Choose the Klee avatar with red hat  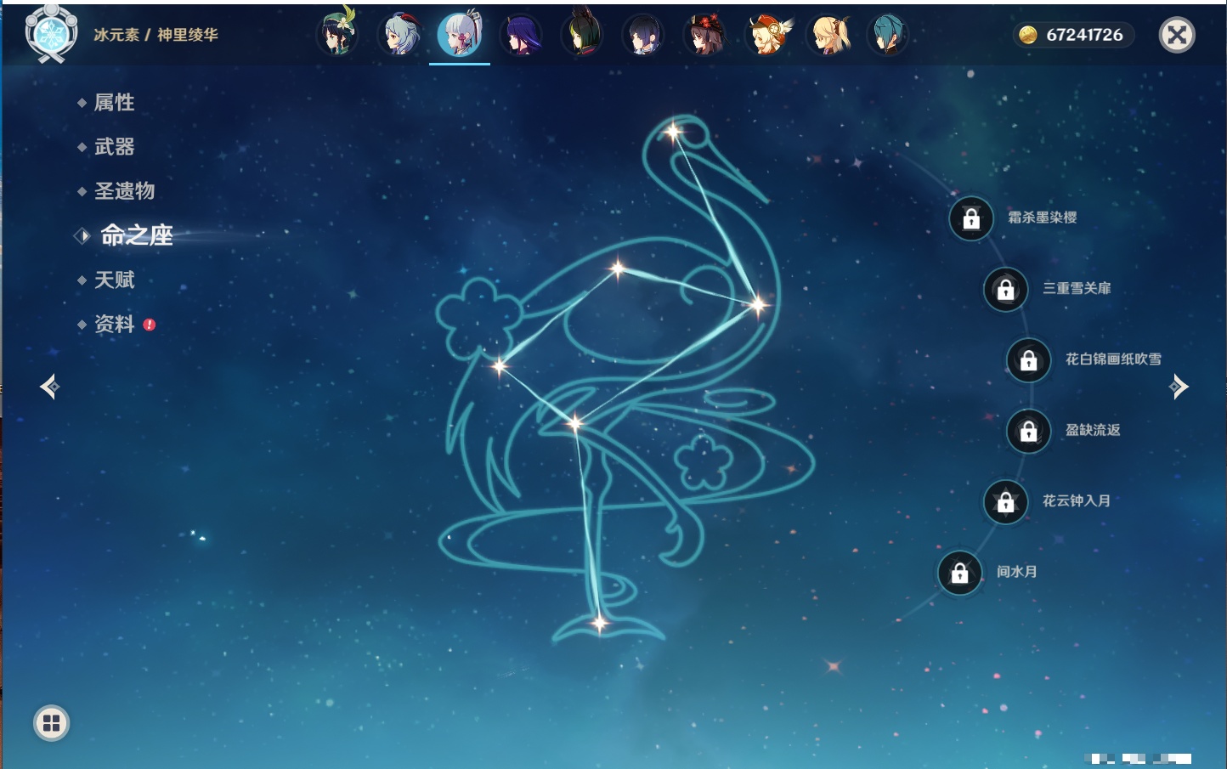pos(767,35)
